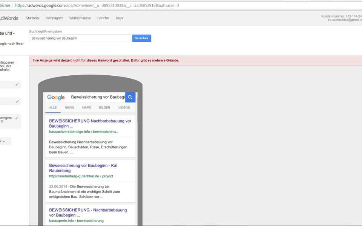
Task: Click the browser address bar URL
Action: (97, 5)
